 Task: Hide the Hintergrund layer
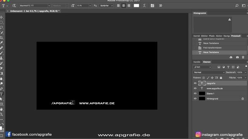195,99
